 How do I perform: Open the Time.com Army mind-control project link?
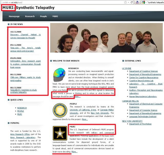pos(26,49)
